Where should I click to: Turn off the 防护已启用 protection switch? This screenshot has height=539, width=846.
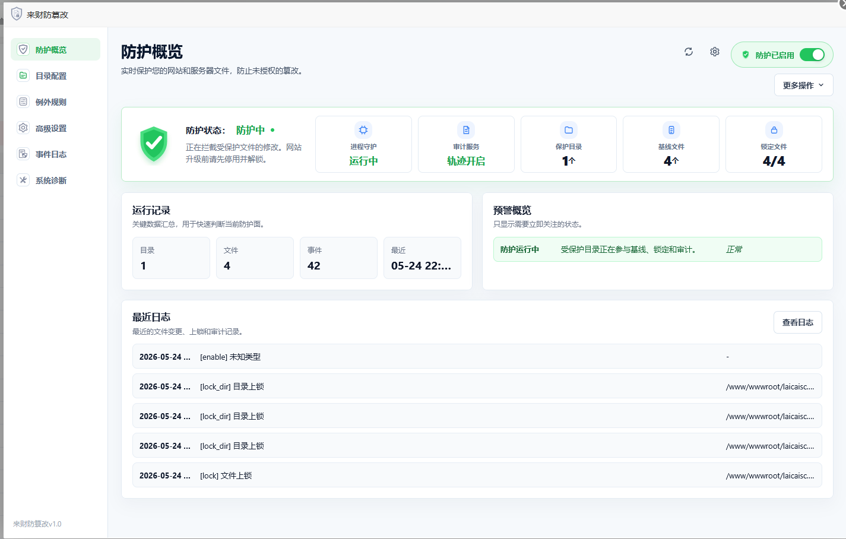point(812,55)
